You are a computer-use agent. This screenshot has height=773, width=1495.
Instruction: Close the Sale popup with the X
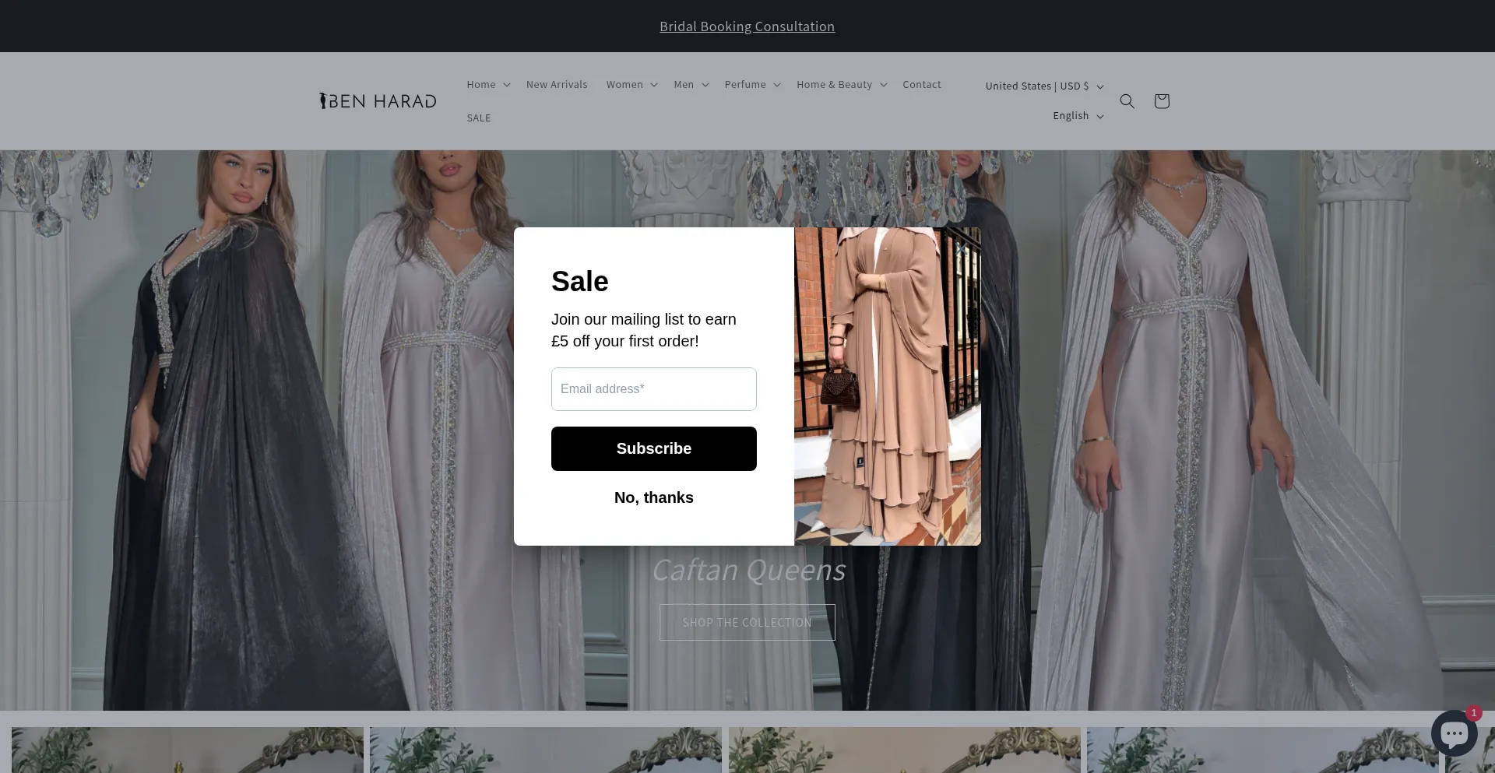click(x=962, y=247)
